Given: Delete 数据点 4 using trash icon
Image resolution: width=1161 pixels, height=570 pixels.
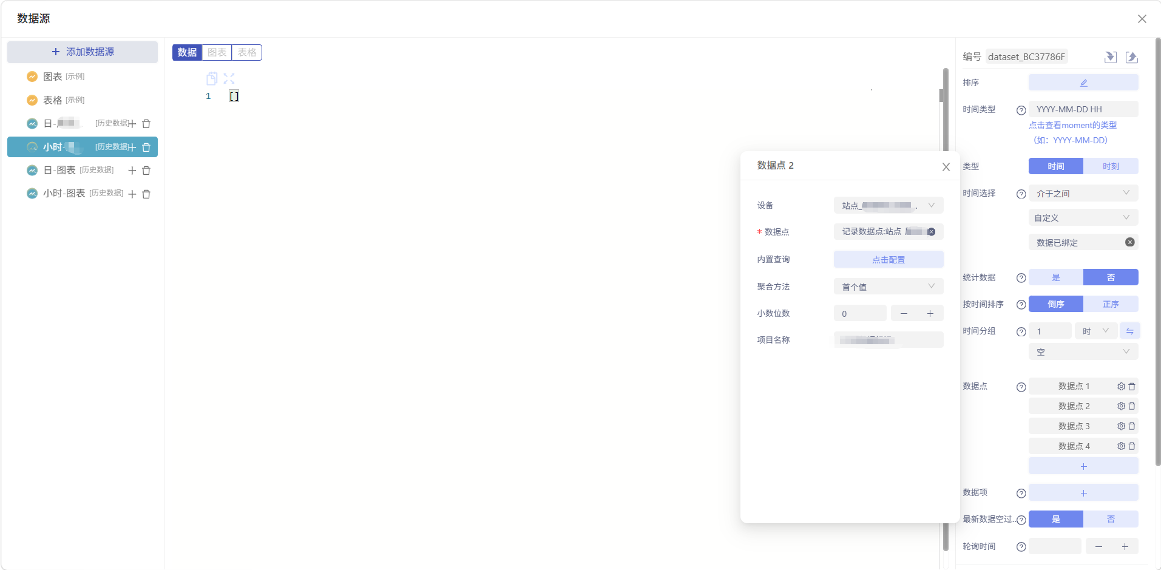Looking at the screenshot, I should pyautogui.click(x=1132, y=446).
